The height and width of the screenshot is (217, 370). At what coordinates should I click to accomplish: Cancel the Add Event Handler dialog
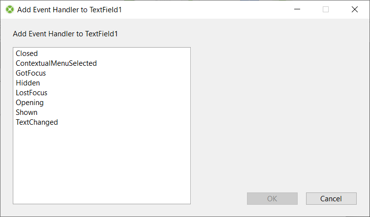[x=331, y=198]
